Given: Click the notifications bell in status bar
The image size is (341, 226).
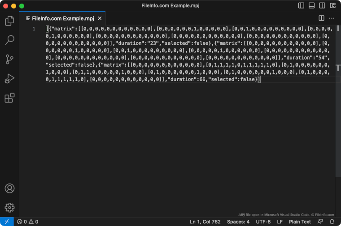Looking at the screenshot, I should click(x=332, y=222).
